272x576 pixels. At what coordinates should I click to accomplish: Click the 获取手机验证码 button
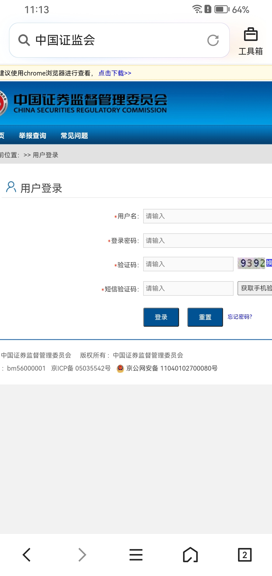(x=255, y=288)
